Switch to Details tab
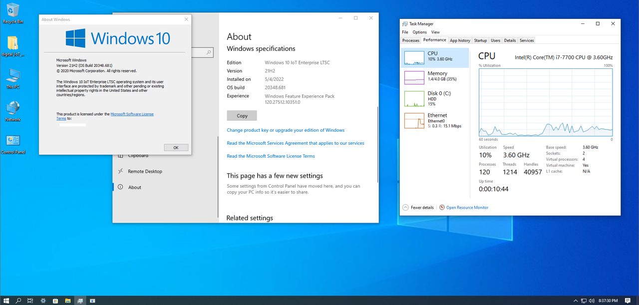The height and width of the screenshot is (305, 639). pyautogui.click(x=510, y=40)
